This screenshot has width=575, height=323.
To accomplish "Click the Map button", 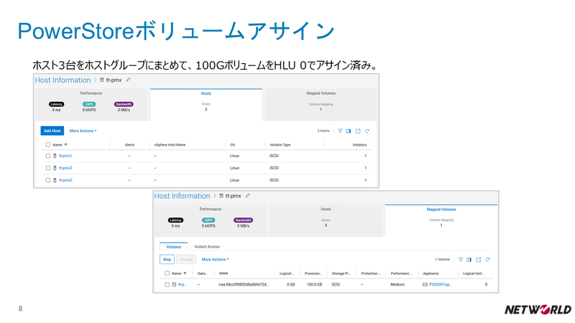I will pos(167,259).
